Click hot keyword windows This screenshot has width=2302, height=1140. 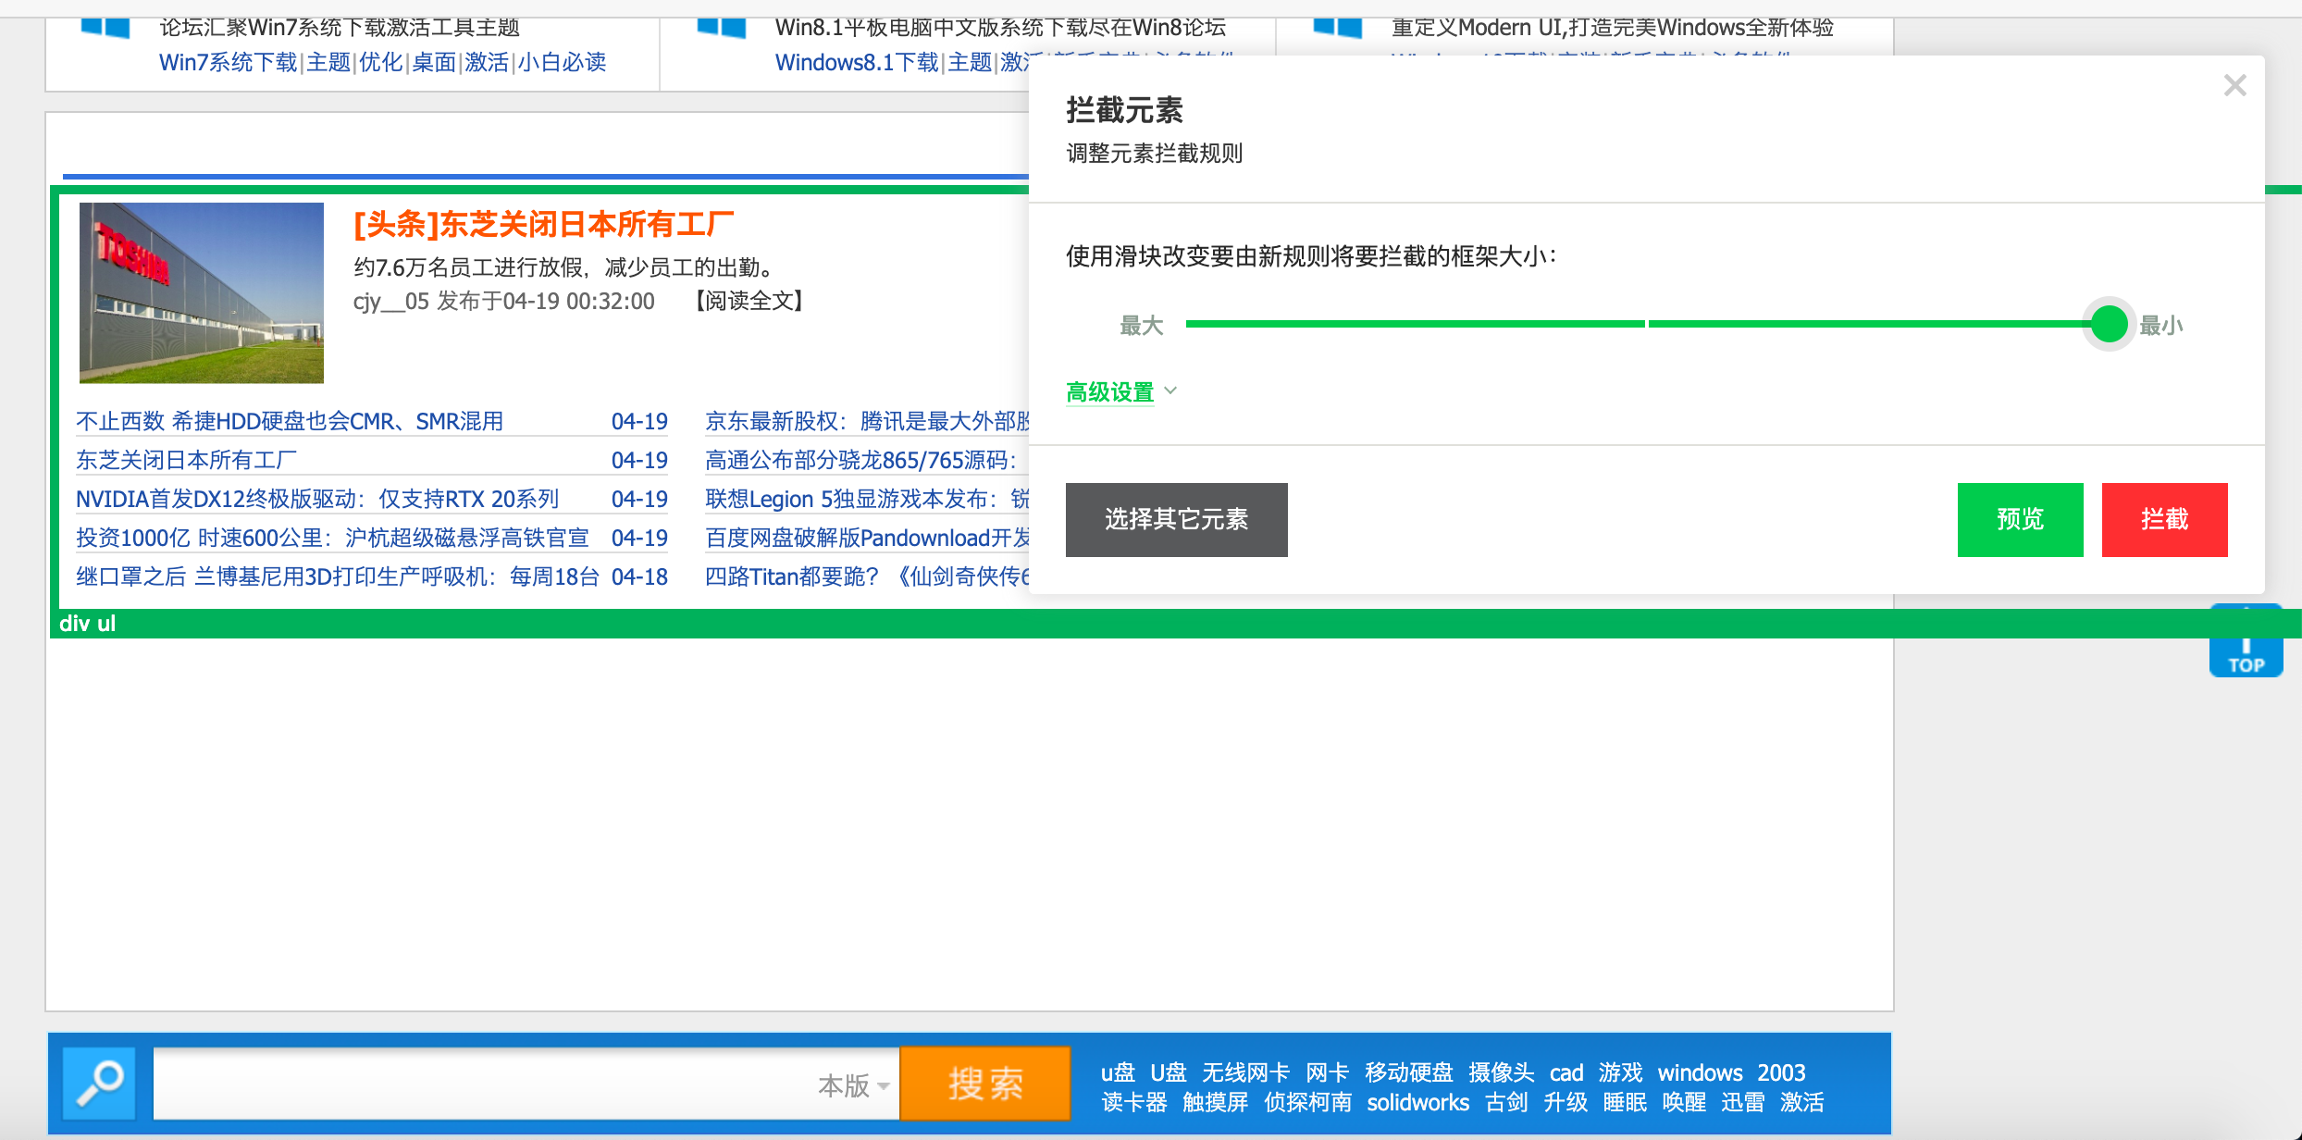pyautogui.click(x=1701, y=1072)
